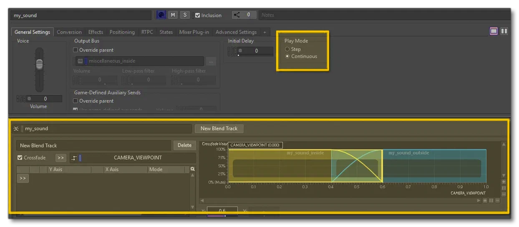
Task: Zoom in vertically with graph plus icon
Action: [x=504, y=182]
